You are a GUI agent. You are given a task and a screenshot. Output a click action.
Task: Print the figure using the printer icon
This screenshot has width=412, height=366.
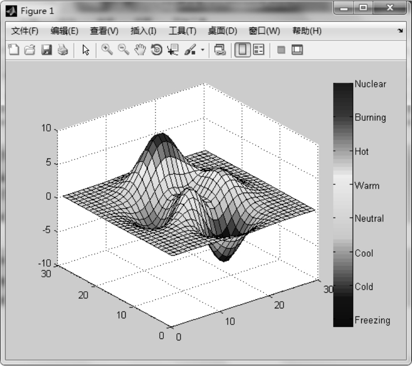tap(62, 50)
